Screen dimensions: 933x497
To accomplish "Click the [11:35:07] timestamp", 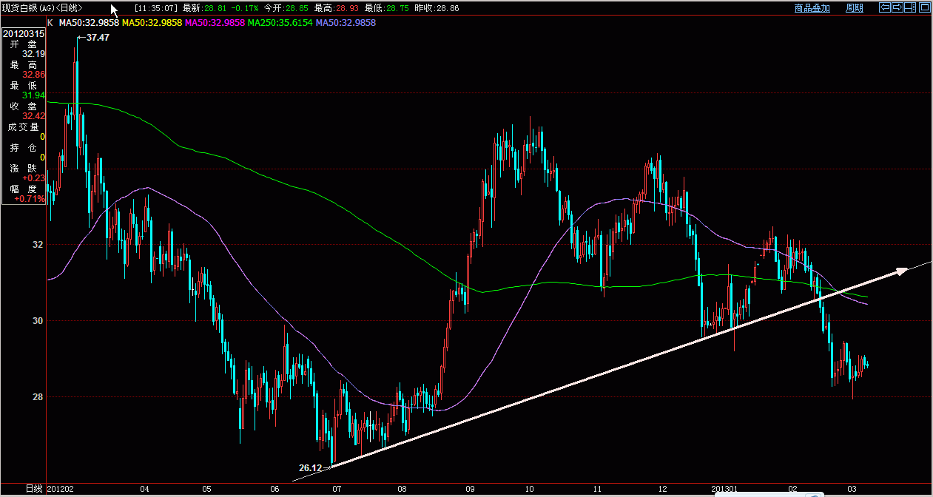I will click(156, 8).
